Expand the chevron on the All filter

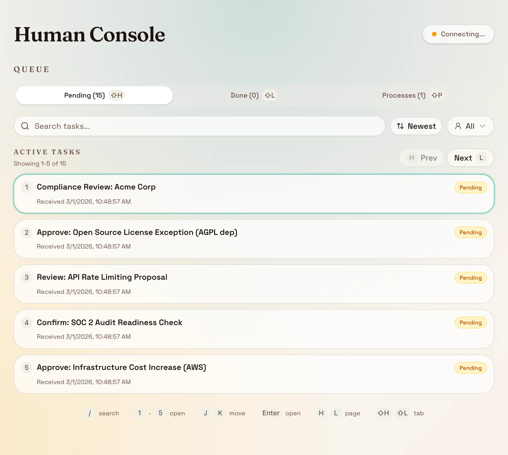click(x=483, y=126)
